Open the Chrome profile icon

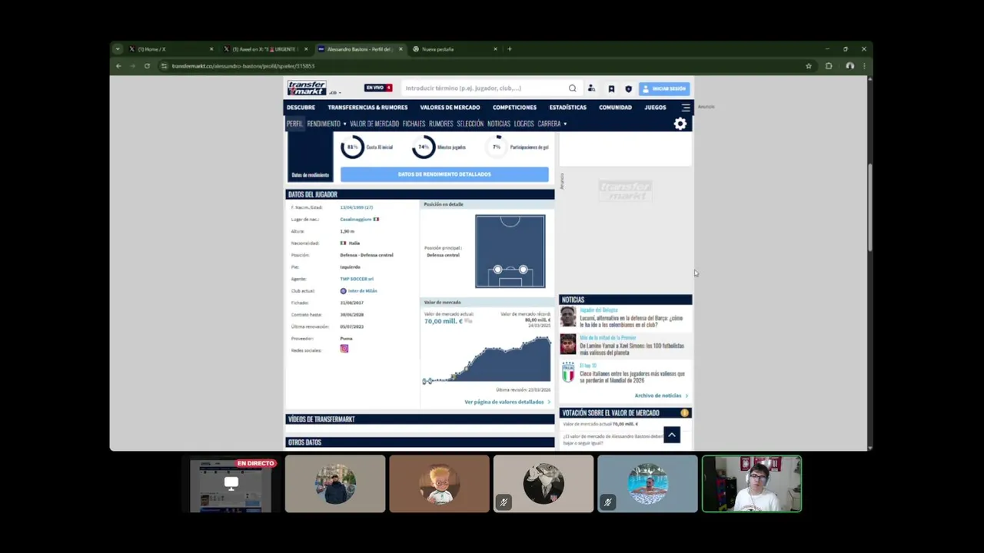(x=849, y=66)
